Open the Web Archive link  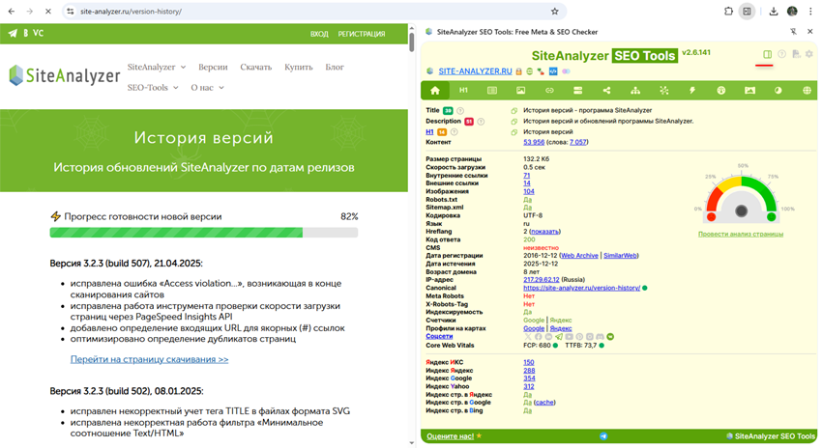[579, 256]
